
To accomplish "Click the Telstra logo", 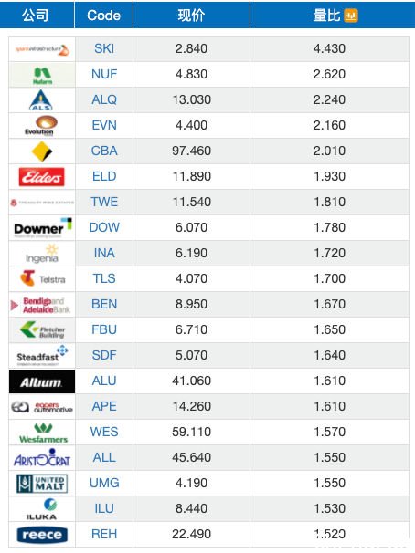I will point(42,278).
